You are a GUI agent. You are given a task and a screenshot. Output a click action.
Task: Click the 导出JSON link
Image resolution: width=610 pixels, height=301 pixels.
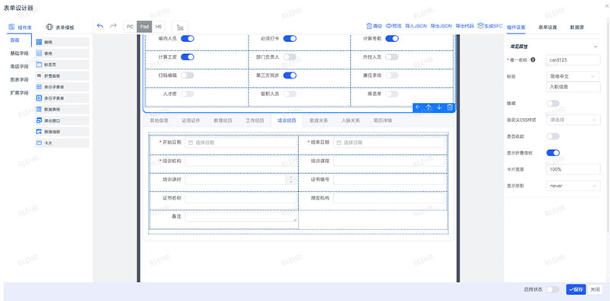click(441, 26)
